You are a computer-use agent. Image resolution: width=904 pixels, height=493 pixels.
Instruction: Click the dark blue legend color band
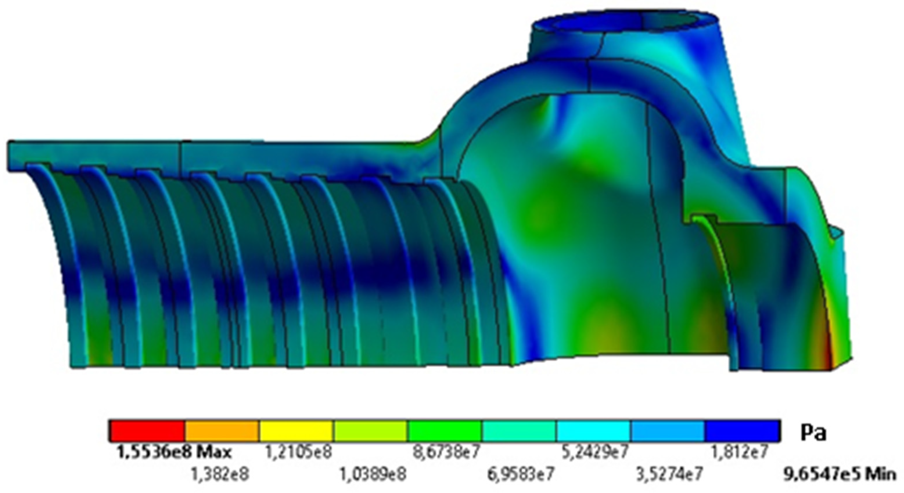743,431
